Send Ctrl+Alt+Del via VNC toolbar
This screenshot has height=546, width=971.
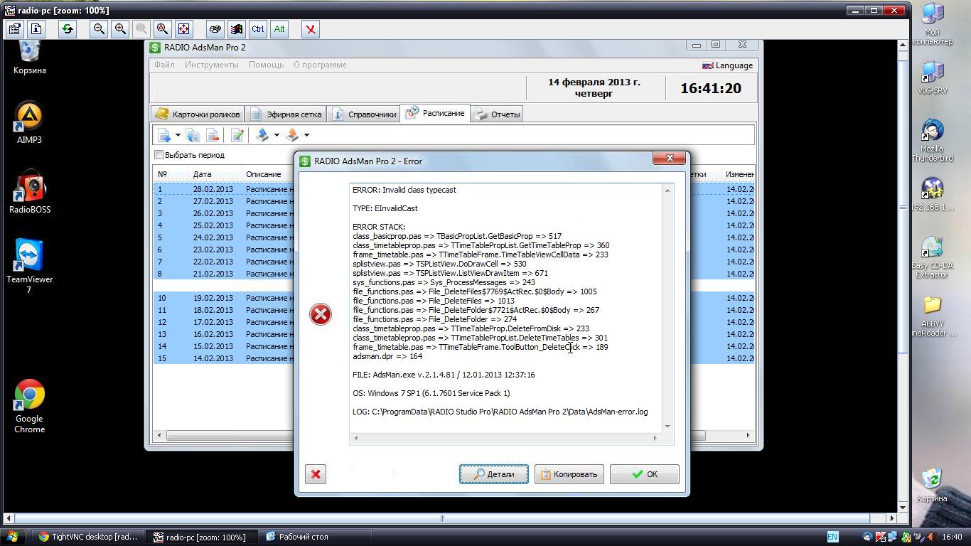coord(215,29)
